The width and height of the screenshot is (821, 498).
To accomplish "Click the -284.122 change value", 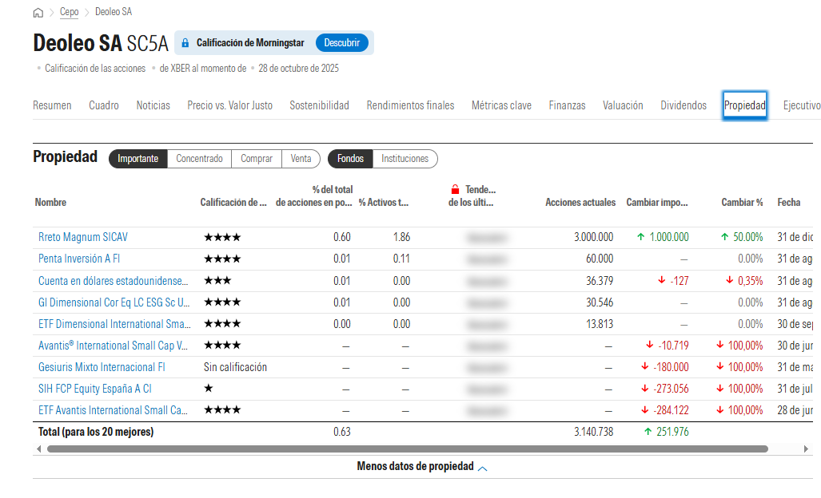I will click(671, 410).
